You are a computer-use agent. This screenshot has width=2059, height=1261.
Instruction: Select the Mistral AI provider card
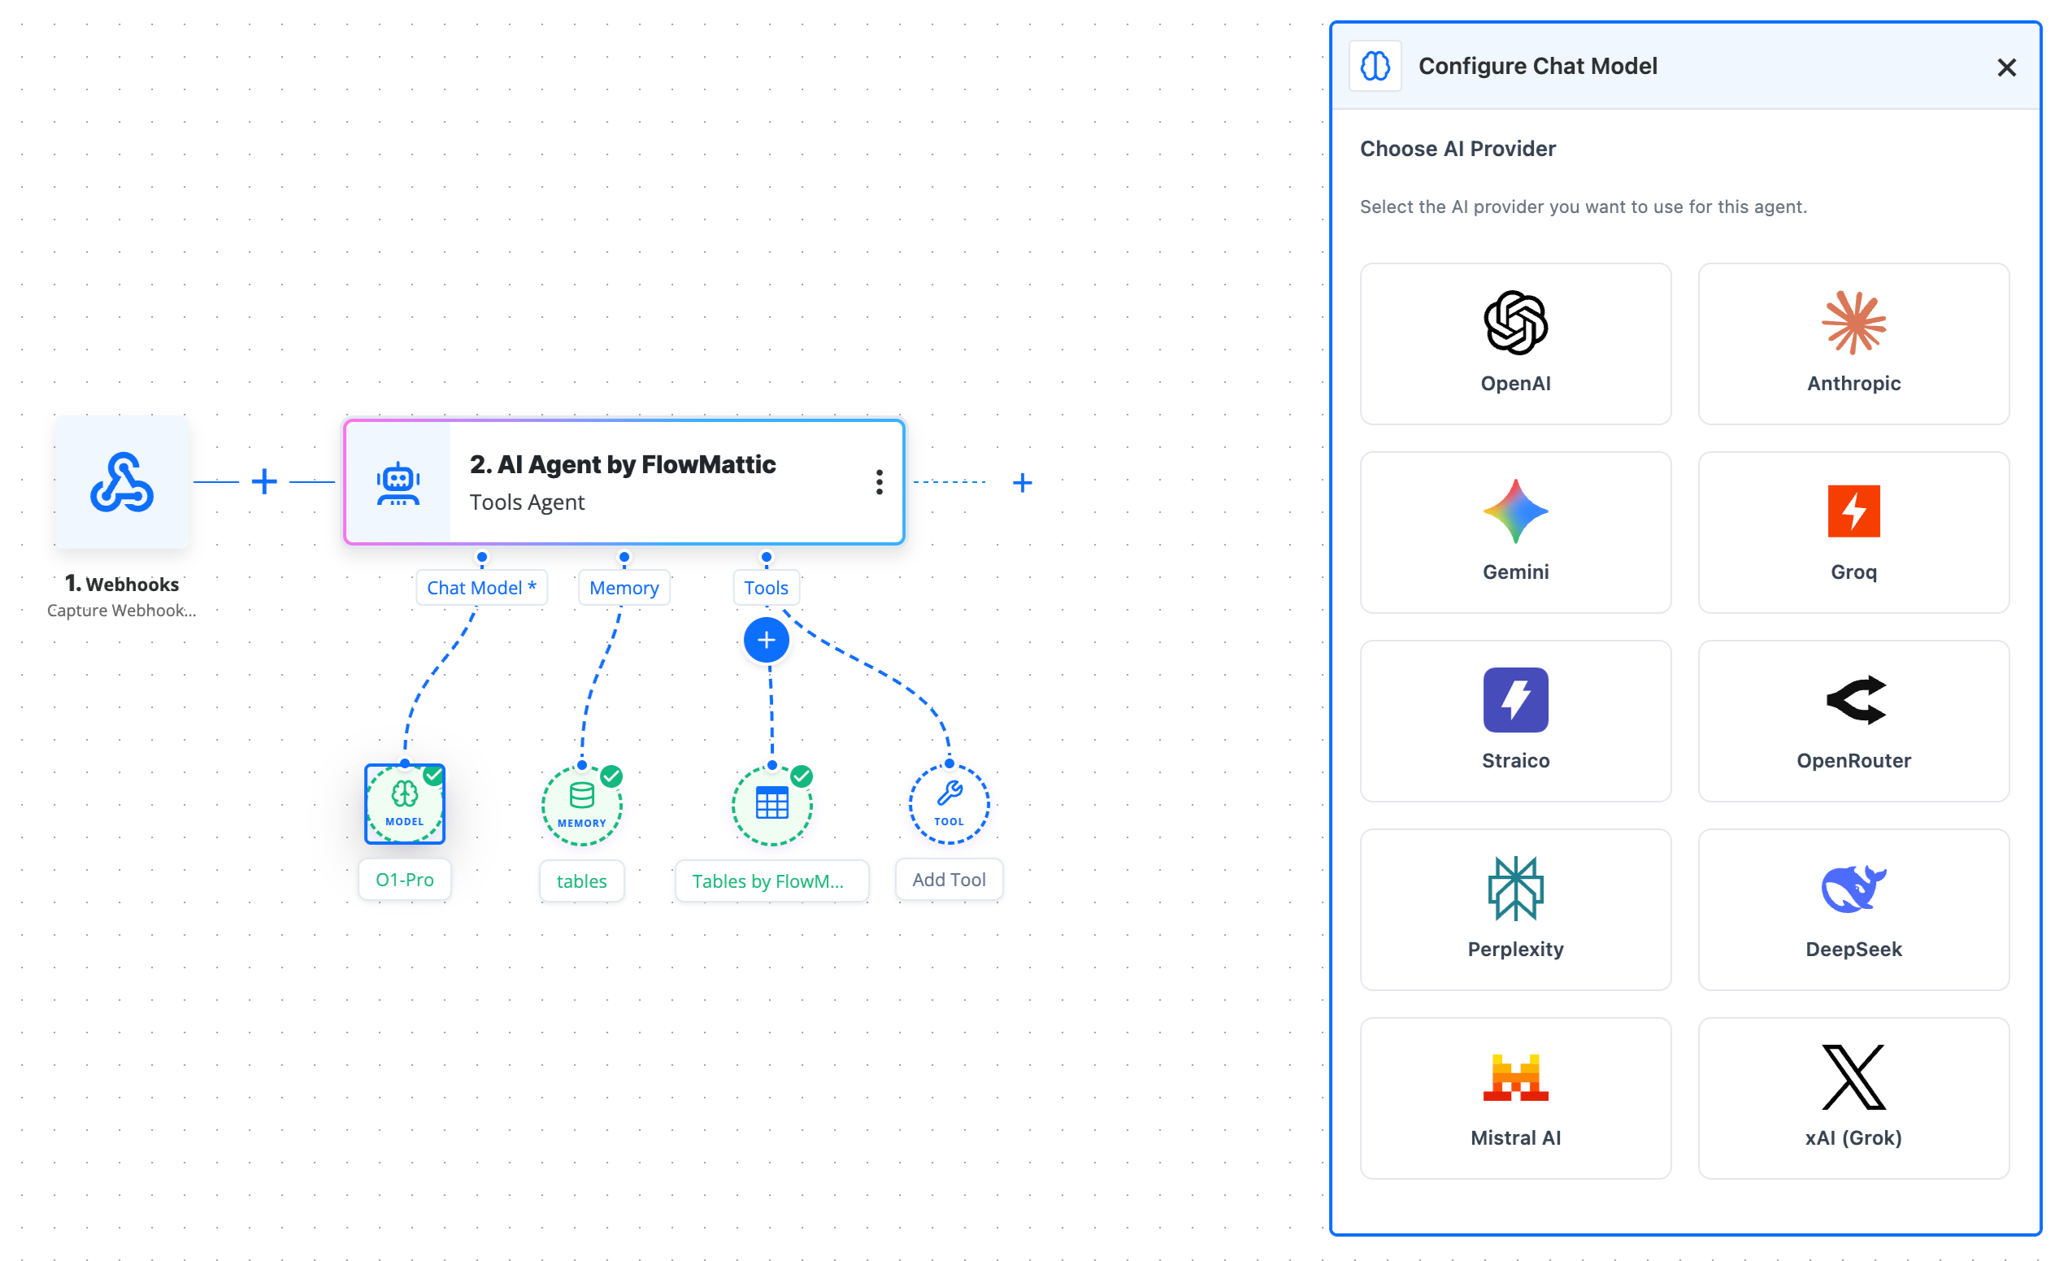tap(1515, 1098)
